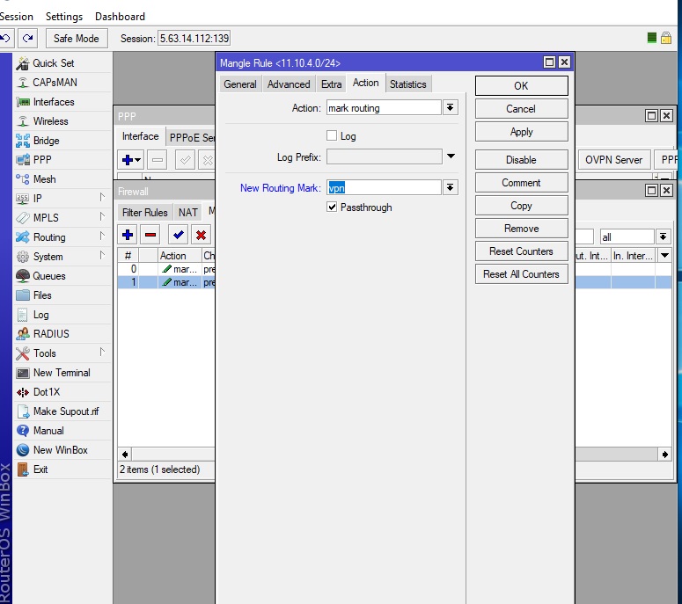Open the Dashboard menu

tap(120, 17)
